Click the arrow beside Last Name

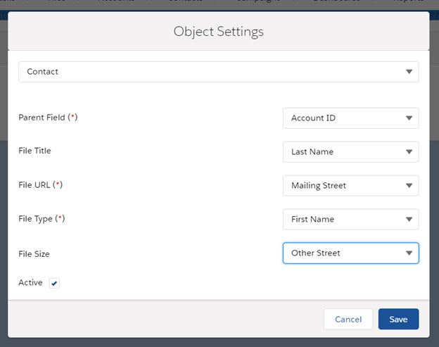409,152
